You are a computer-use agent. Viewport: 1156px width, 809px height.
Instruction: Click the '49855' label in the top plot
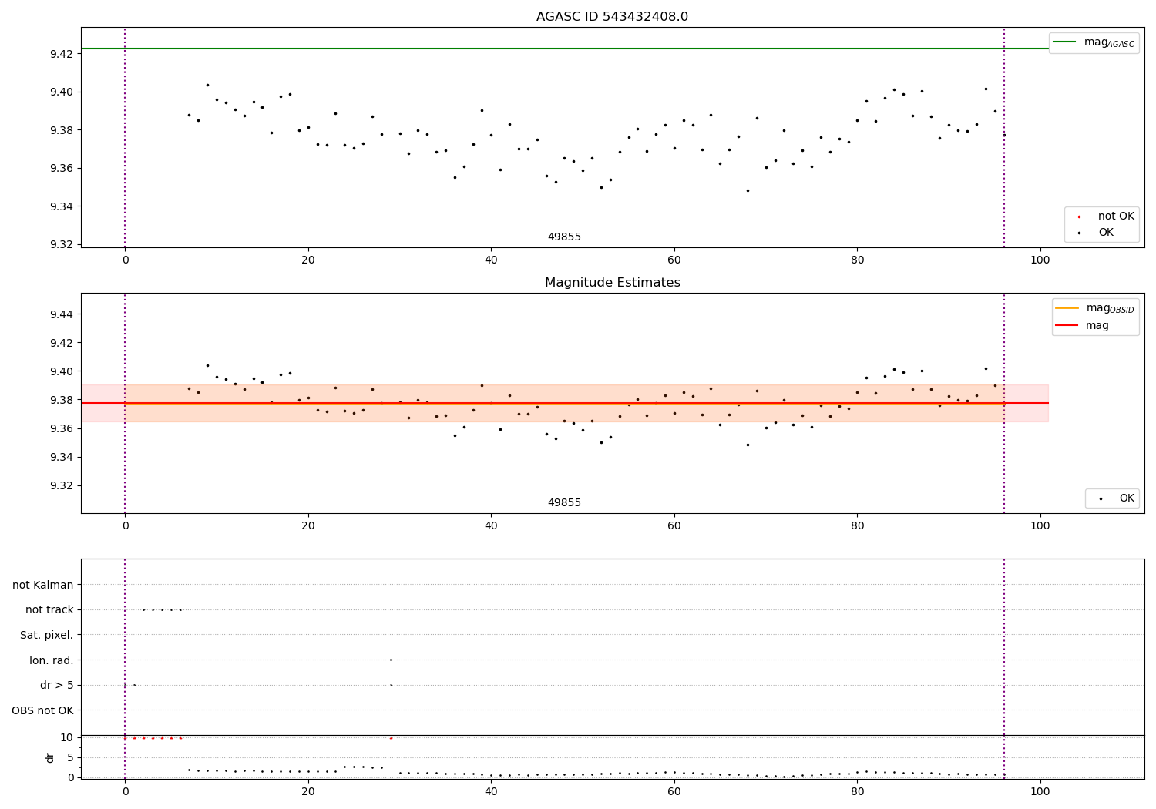point(564,237)
